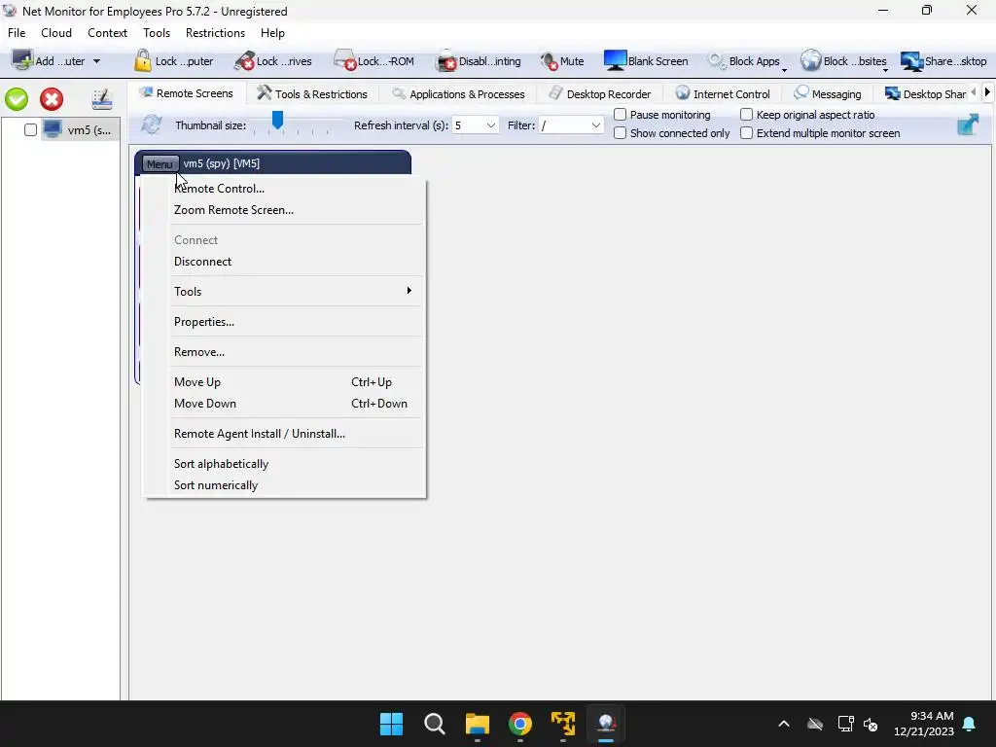This screenshot has height=747, width=996.
Task: Expand the Tools submenu entry
Action: [283, 291]
